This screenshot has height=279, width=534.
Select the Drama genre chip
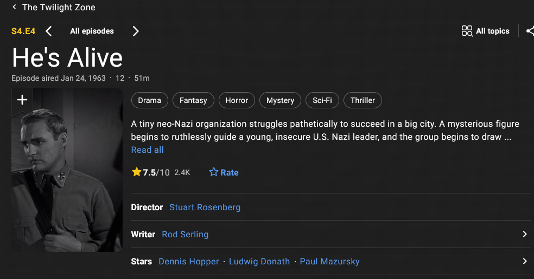[149, 100]
